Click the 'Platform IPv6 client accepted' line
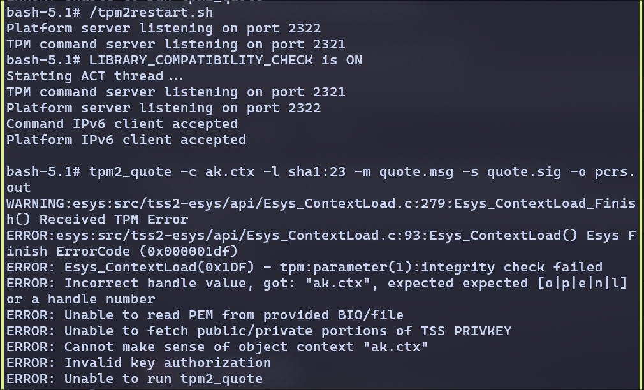The image size is (644, 390). click(x=126, y=140)
